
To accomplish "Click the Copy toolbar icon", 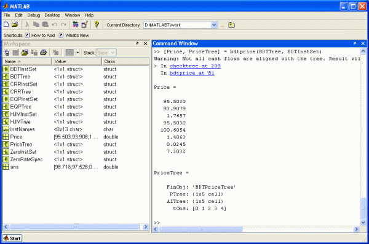I will pyautogui.click(x=36, y=25).
